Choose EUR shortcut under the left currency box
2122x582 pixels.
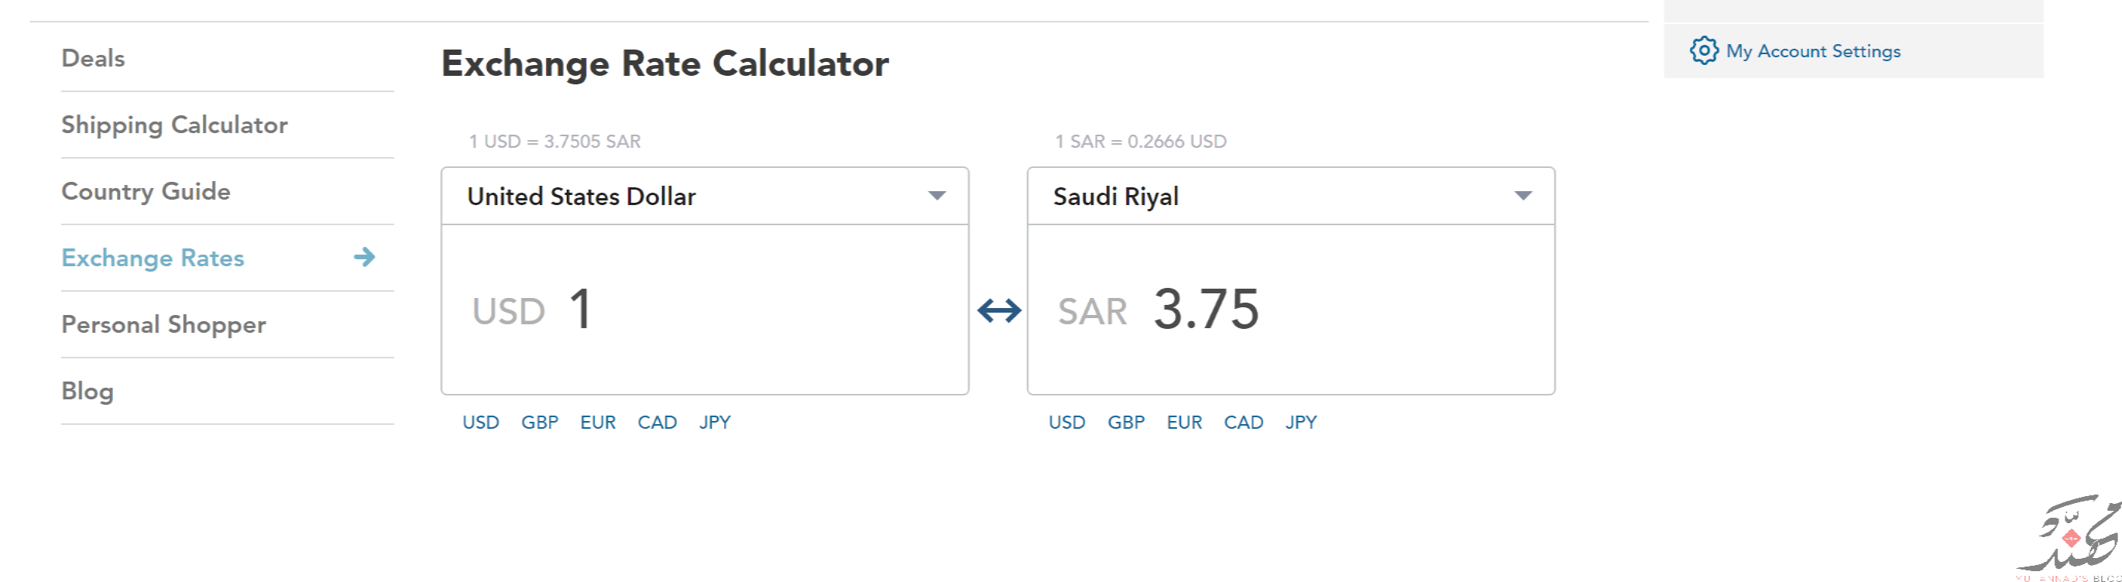[598, 423]
